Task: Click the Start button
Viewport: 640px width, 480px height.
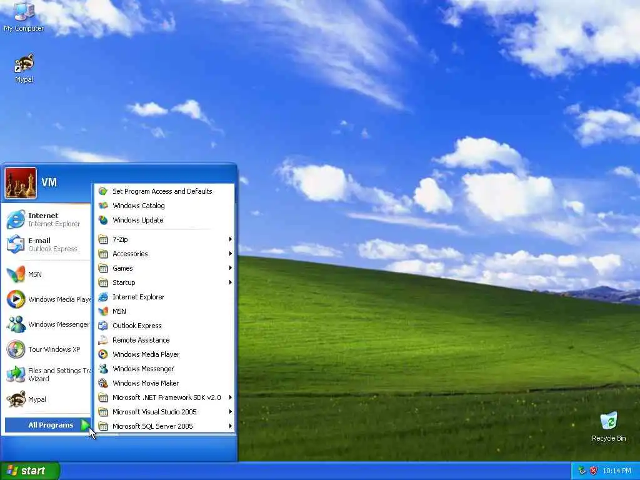Action: click(30, 471)
